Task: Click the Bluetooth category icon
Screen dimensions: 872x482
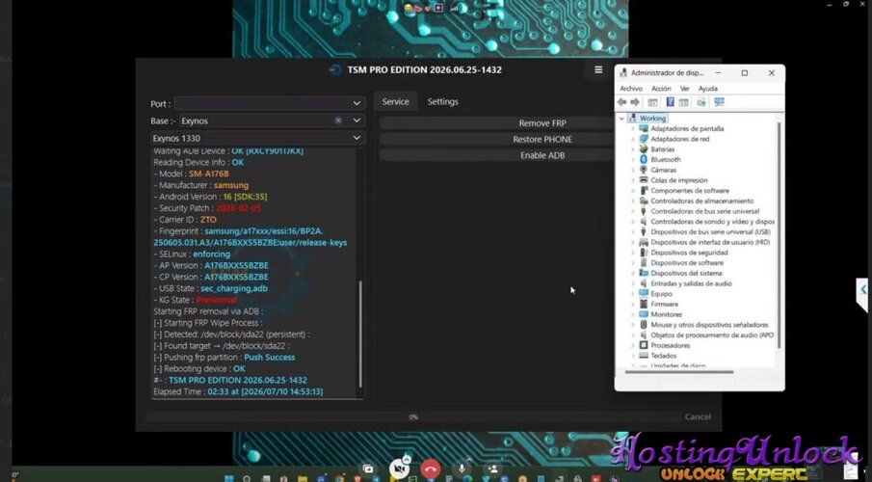Action: (x=644, y=159)
